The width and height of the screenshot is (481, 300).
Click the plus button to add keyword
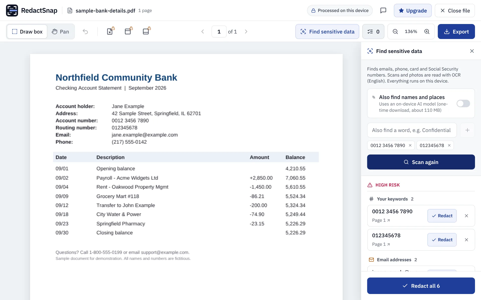point(467,130)
